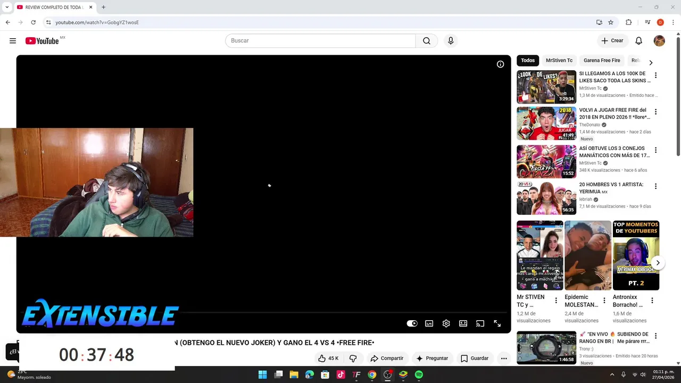
Task: Open Windows Start menu
Action: tap(263, 374)
